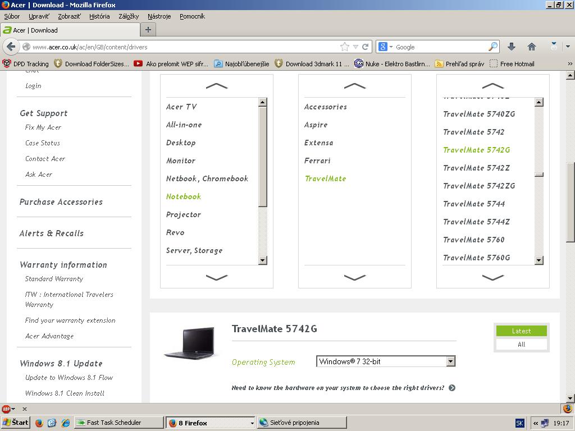Open Free Hotmail bookmark
Viewport: 575px width, 431px height.
[512, 64]
